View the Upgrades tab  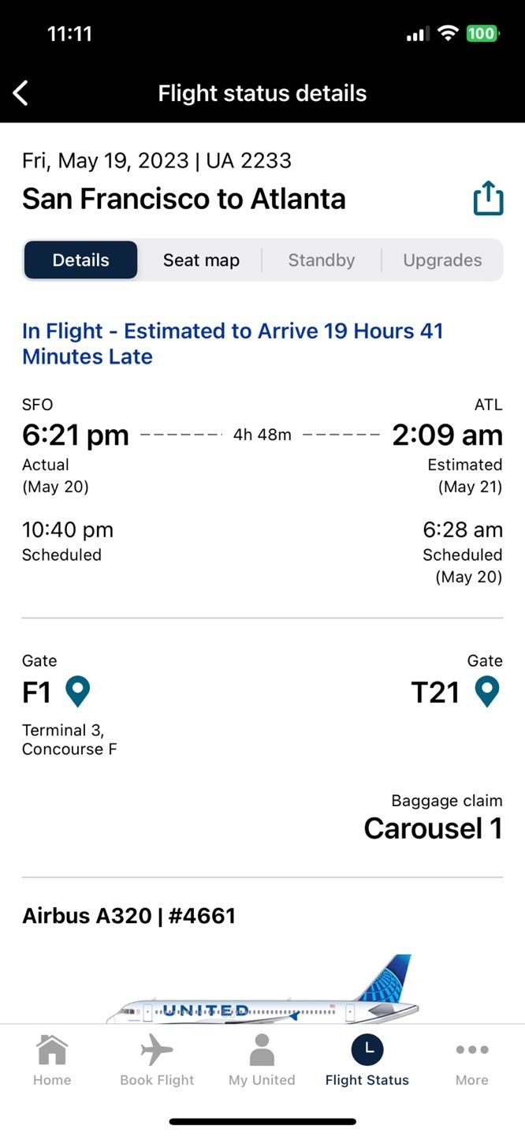(x=442, y=260)
